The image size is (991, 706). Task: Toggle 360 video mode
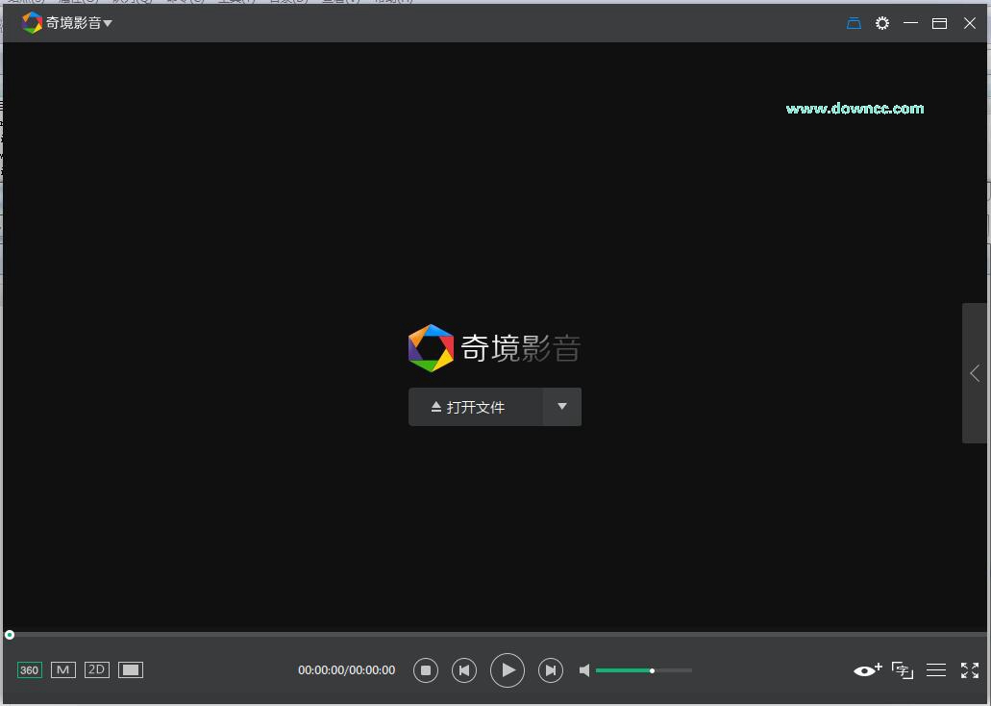[29, 669]
